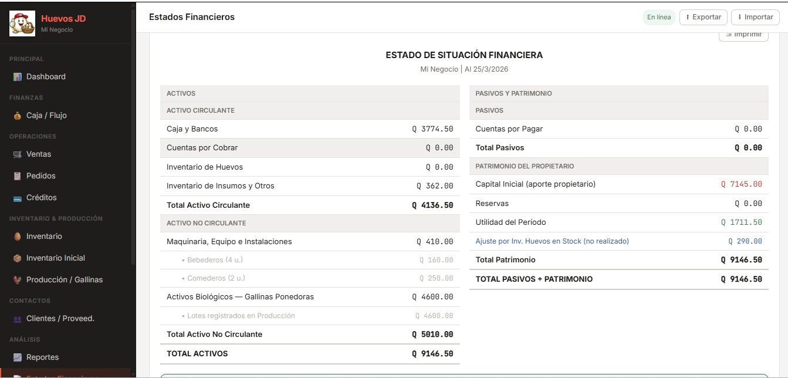This screenshot has height=378, width=788.
Task: Click the En línea status badge
Action: coord(659,18)
